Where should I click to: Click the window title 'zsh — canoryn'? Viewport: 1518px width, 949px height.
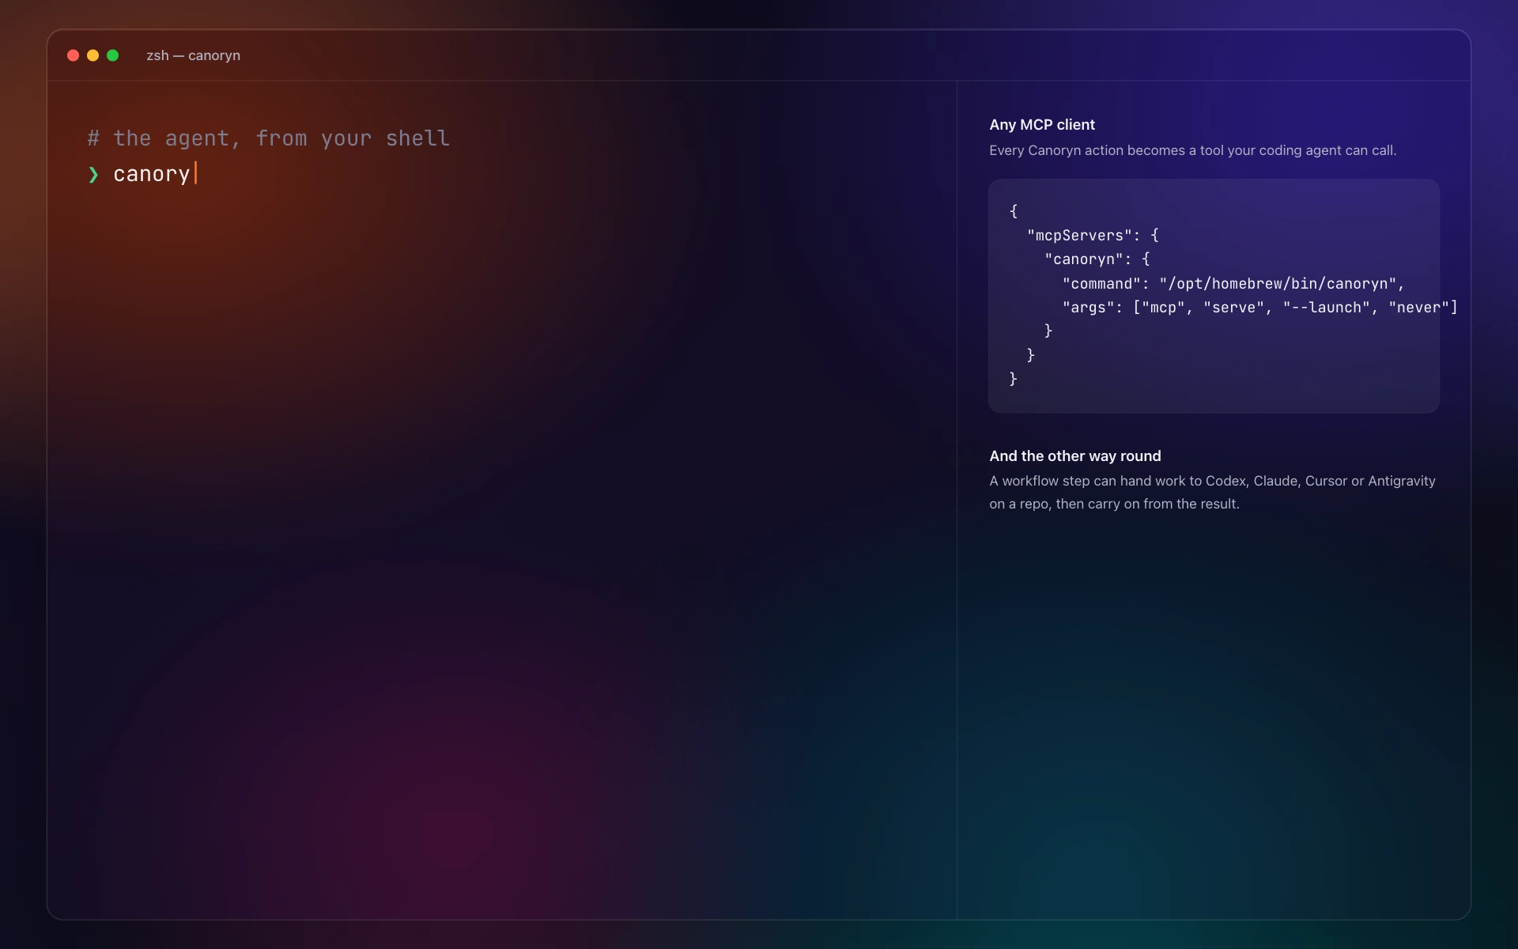click(x=193, y=55)
